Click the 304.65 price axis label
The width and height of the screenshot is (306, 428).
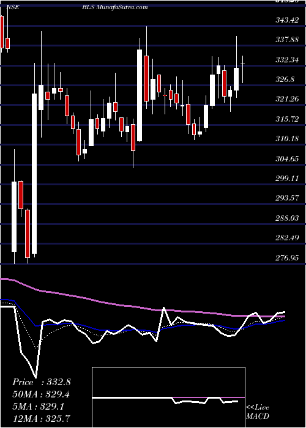tap(287, 158)
